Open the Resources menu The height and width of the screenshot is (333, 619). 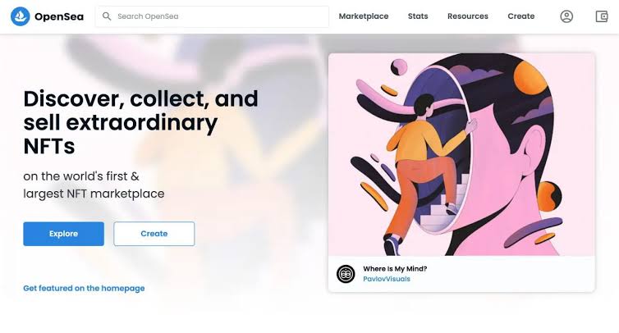point(468,16)
